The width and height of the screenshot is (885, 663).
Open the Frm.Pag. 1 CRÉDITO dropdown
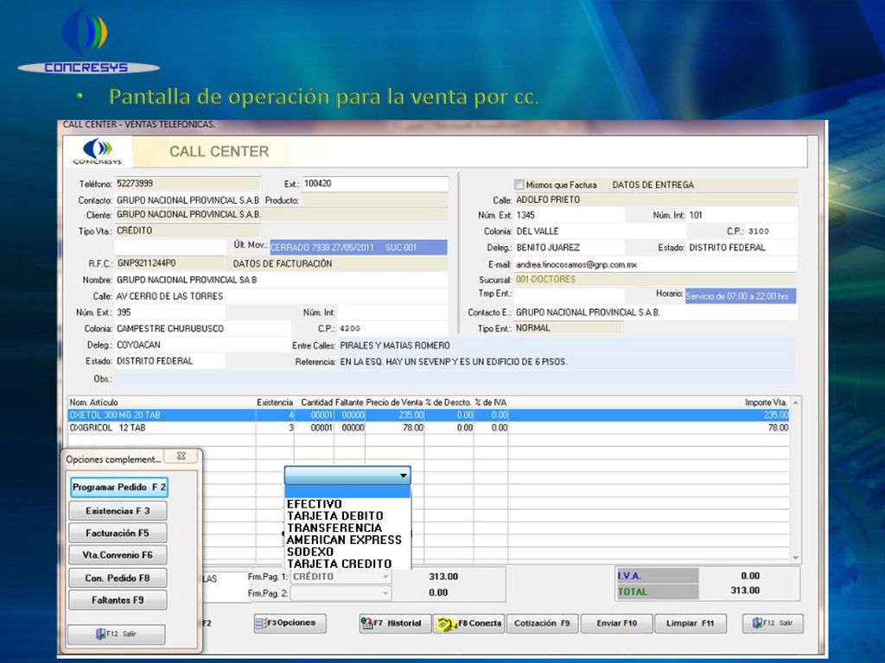(341, 577)
